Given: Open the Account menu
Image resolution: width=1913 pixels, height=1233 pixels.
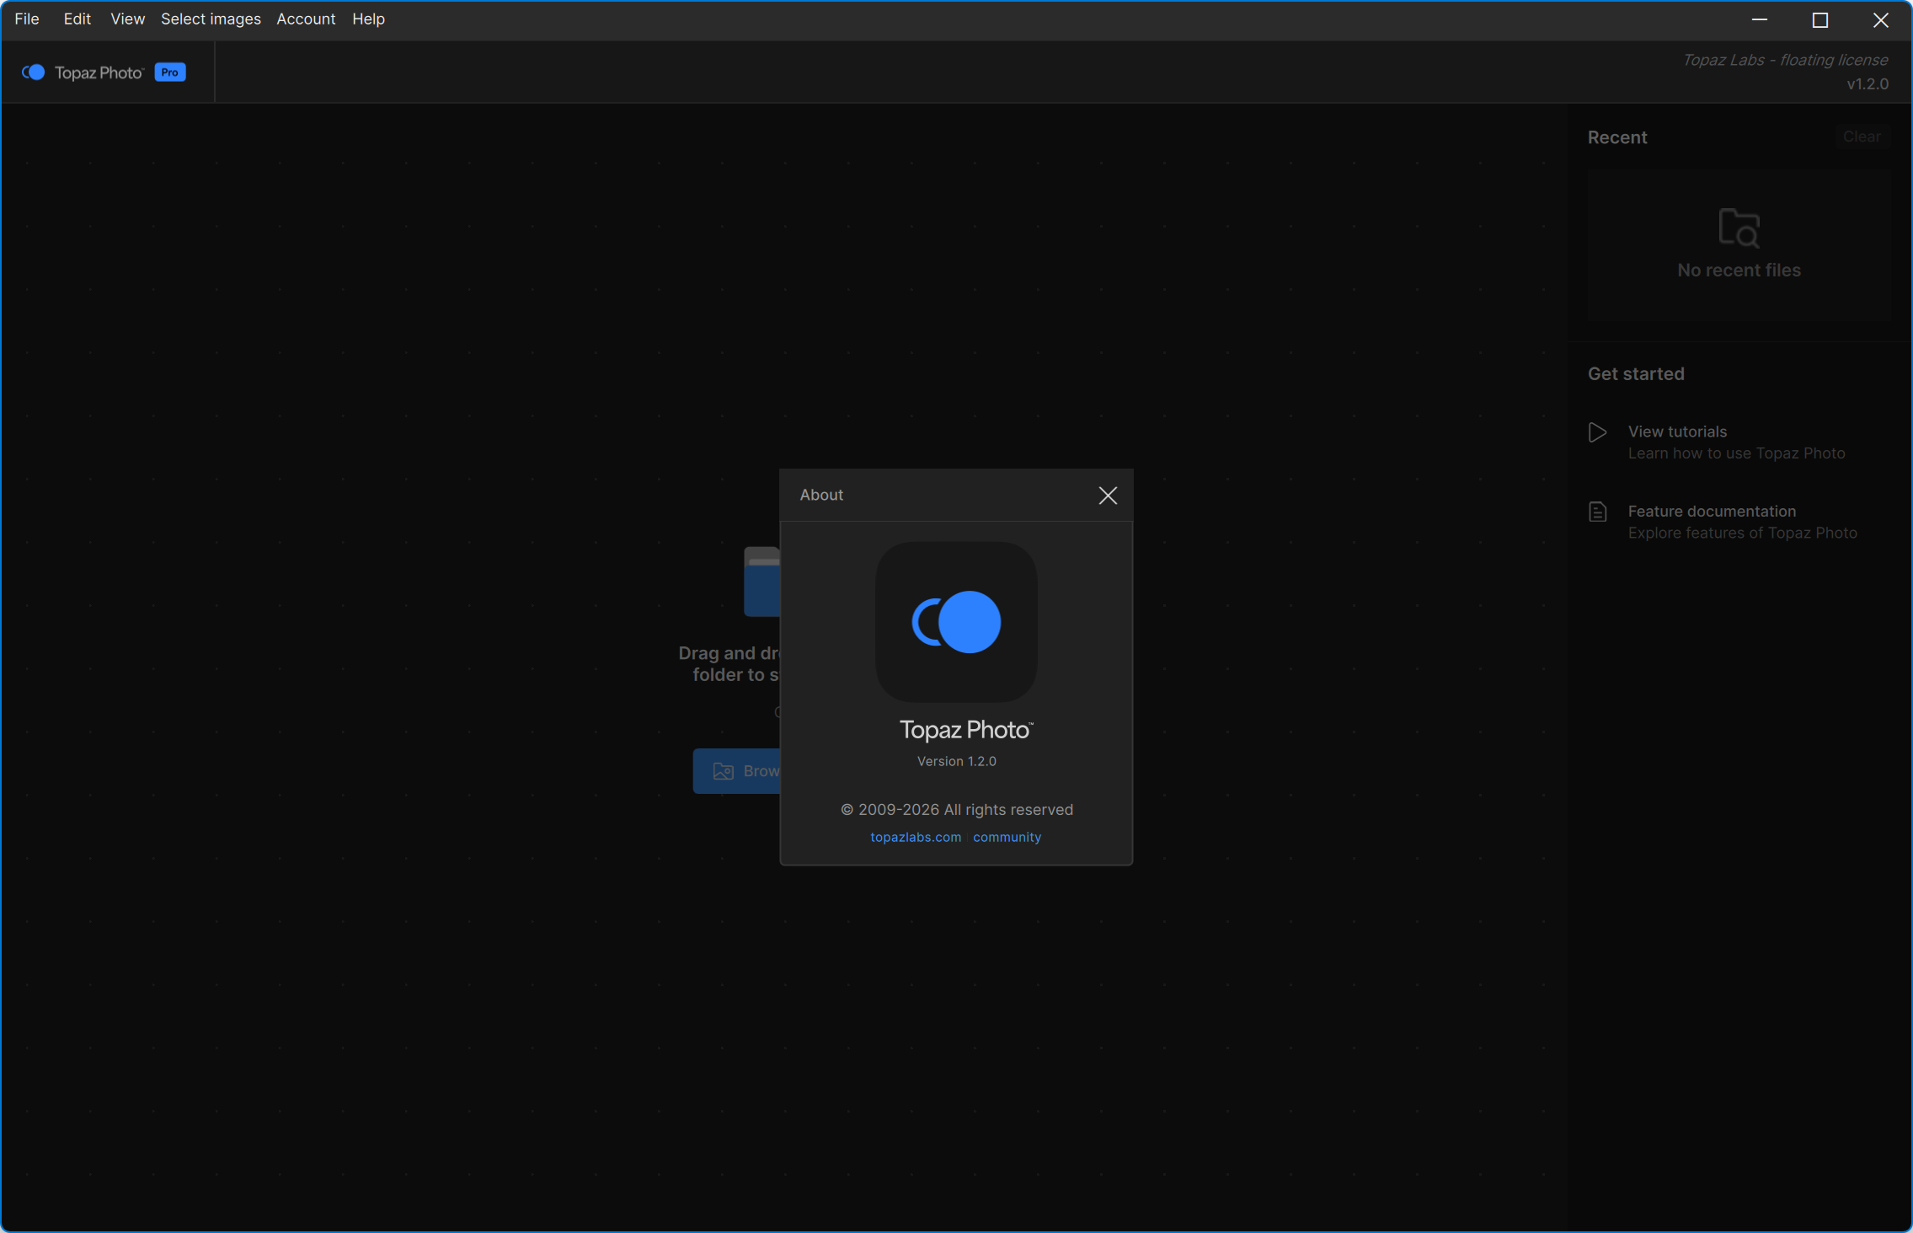Looking at the screenshot, I should [x=306, y=19].
